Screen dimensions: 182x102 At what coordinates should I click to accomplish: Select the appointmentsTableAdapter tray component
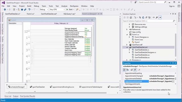coord(91,87)
